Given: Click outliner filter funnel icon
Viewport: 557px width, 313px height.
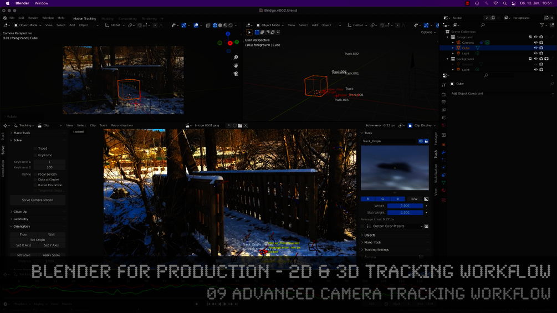Looking at the screenshot, I should click(542, 25).
